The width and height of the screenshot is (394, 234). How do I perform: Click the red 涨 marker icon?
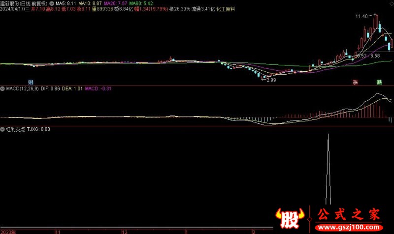pyautogui.click(x=355, y=82)
